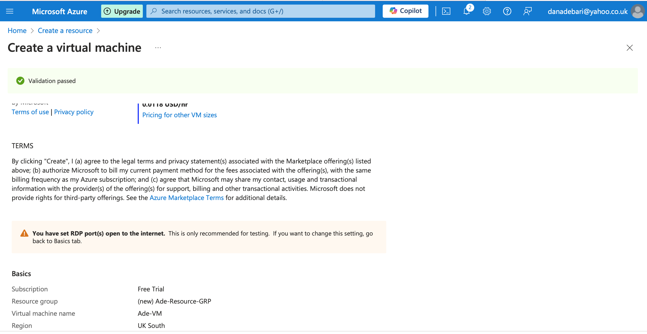The image size is (647, 334).
Task: Go to Home breadcrumb
Action: click(x=17, y=30)
